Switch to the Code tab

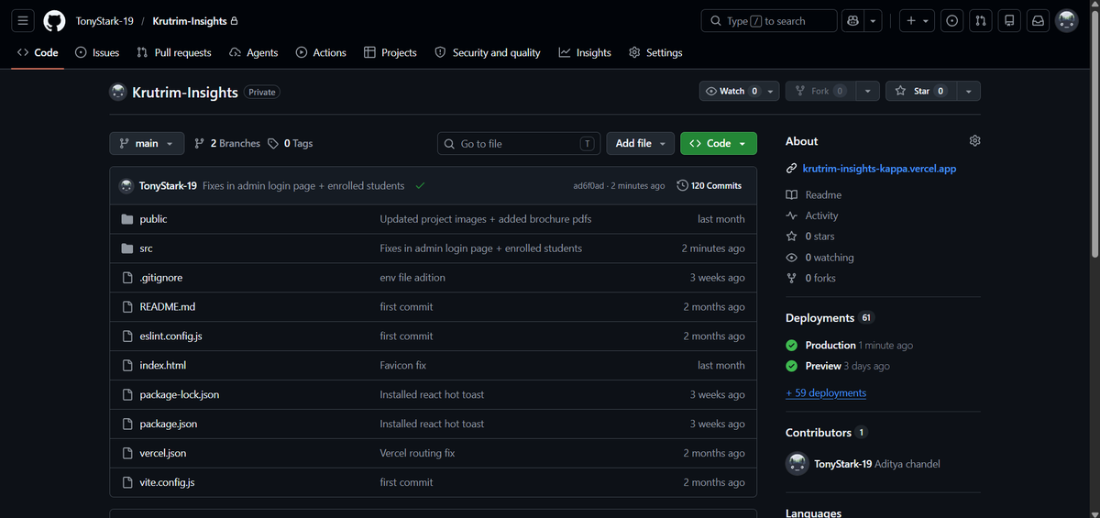click(x=38, y=52)
